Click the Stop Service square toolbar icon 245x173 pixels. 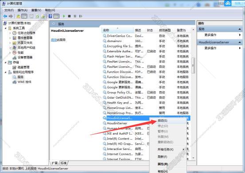coord(70,16)
